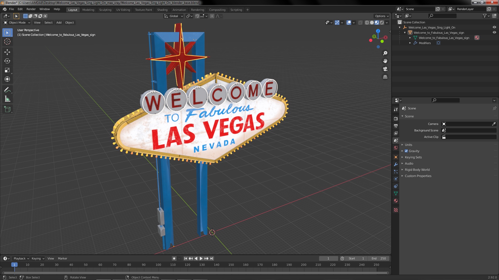Toggle camera view icon

(385, 69)
